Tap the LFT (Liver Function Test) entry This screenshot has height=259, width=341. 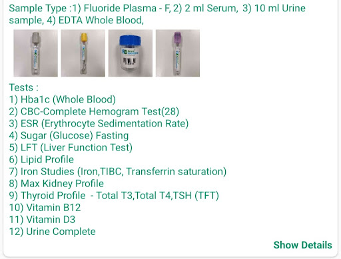pos(71,147)
